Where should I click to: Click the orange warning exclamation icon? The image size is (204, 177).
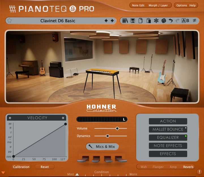coord(199,172)
